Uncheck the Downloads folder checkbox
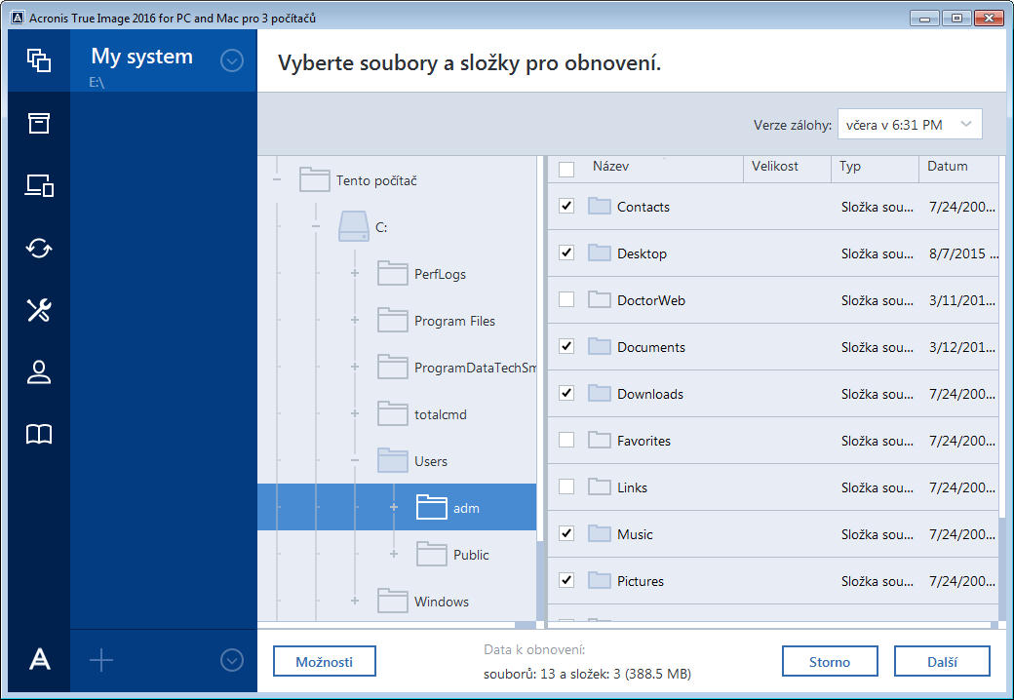The width and height of the screenshot is (1014, 700). tap(566, 393)
